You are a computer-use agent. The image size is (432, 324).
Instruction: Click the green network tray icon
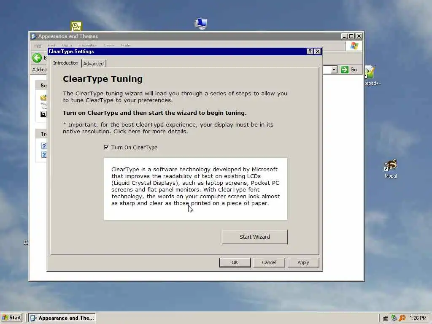point(394,318)
